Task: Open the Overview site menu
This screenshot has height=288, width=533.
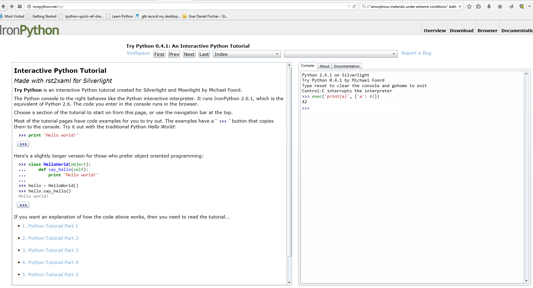Action: [435, 31]
